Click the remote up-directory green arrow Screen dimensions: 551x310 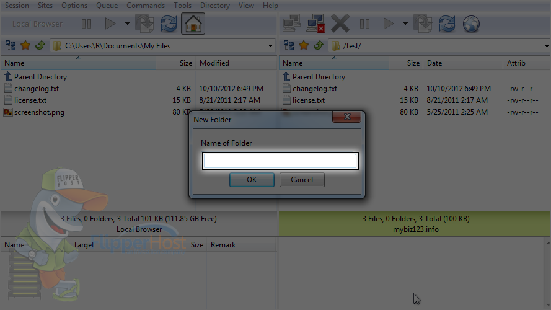[319, 45]
